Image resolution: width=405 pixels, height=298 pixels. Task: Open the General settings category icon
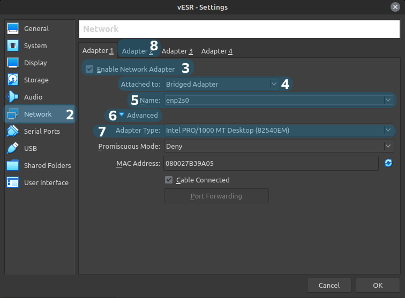(x=13, y=29)
